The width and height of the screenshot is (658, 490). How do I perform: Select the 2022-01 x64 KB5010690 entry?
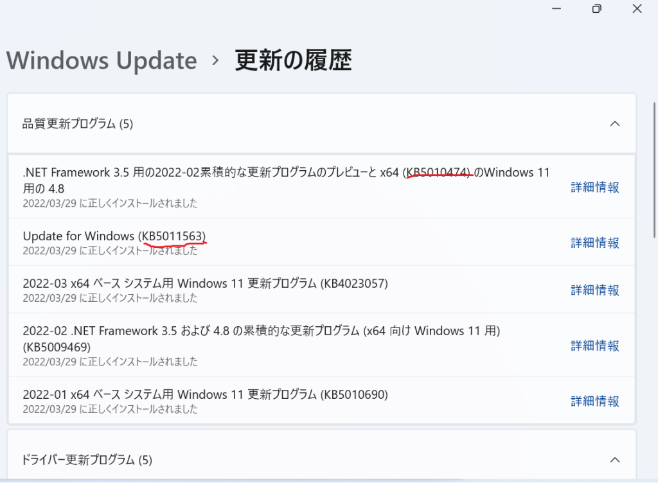coord(321,401)
